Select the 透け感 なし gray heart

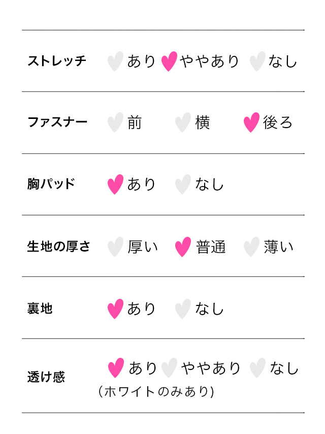coord(257,368)
